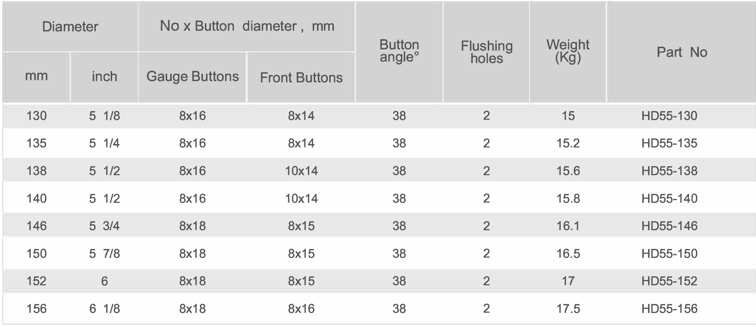The height and width of the screenshot is (327, 756).
Task: Click the Gauge Buttons sub-header
Action: 192,77
